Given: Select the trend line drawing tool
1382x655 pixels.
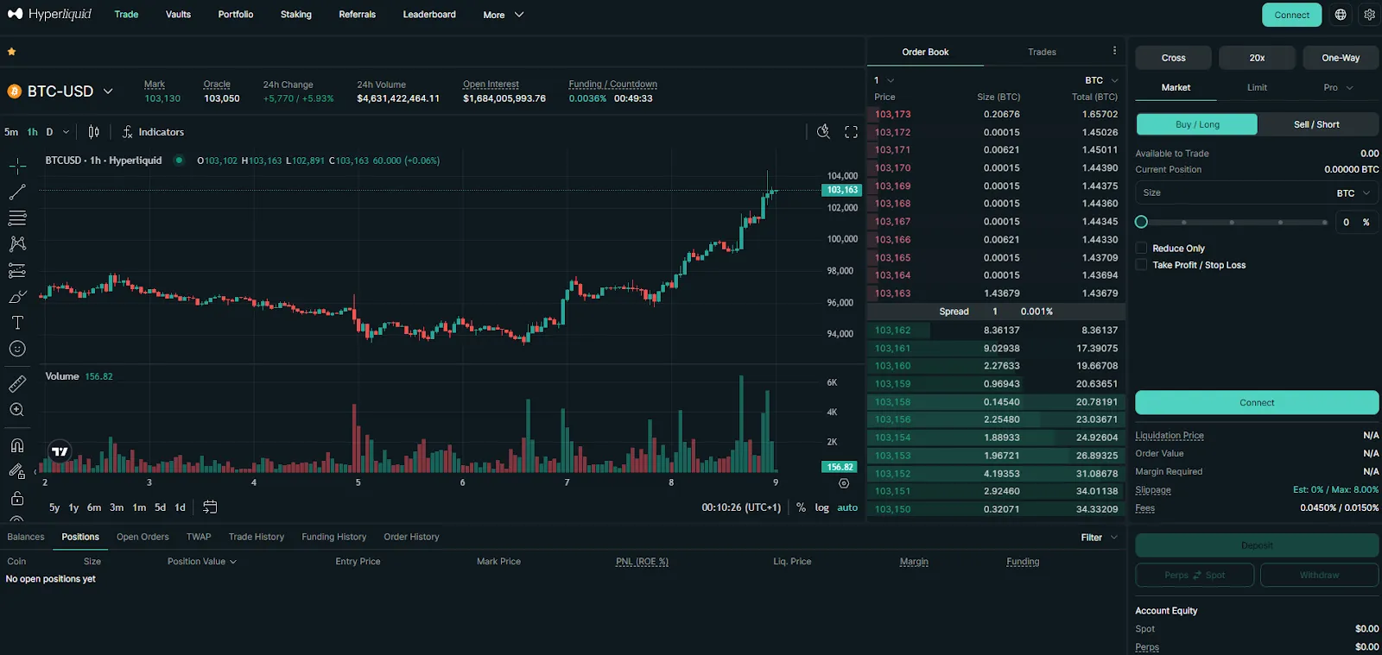Looking at the screenshot, I should 17,192.
